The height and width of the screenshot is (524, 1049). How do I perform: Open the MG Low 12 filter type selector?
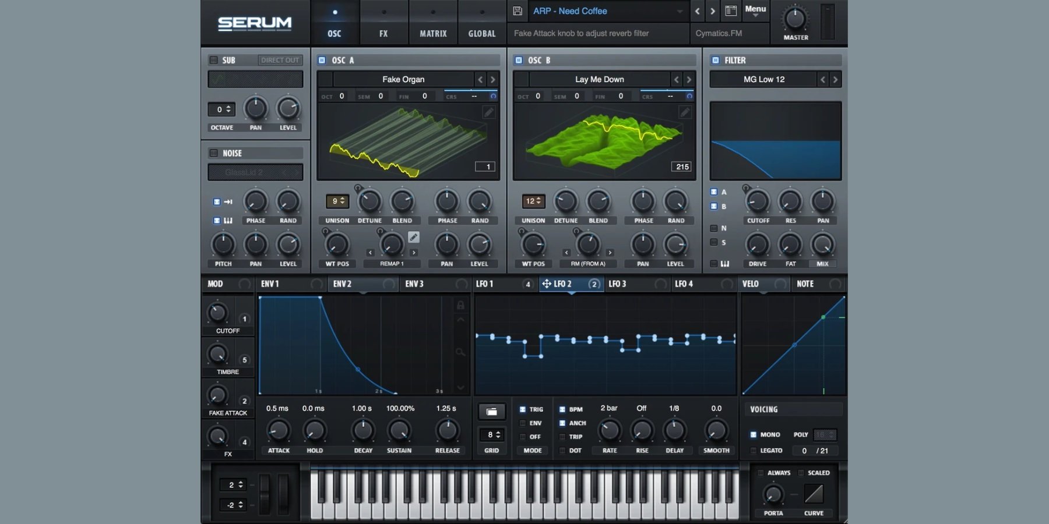pyautogui.click(x=763, y=79)
